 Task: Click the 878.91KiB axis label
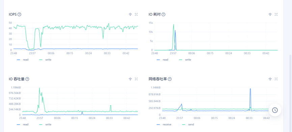155,94
